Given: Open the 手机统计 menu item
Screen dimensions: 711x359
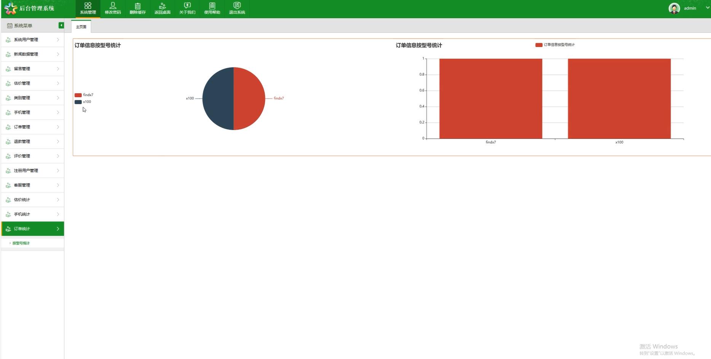Looking at the screenshot, I should click(32, 214).
